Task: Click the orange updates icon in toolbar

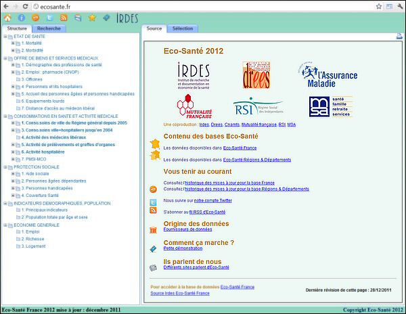Action: click(x=35, y=18)
